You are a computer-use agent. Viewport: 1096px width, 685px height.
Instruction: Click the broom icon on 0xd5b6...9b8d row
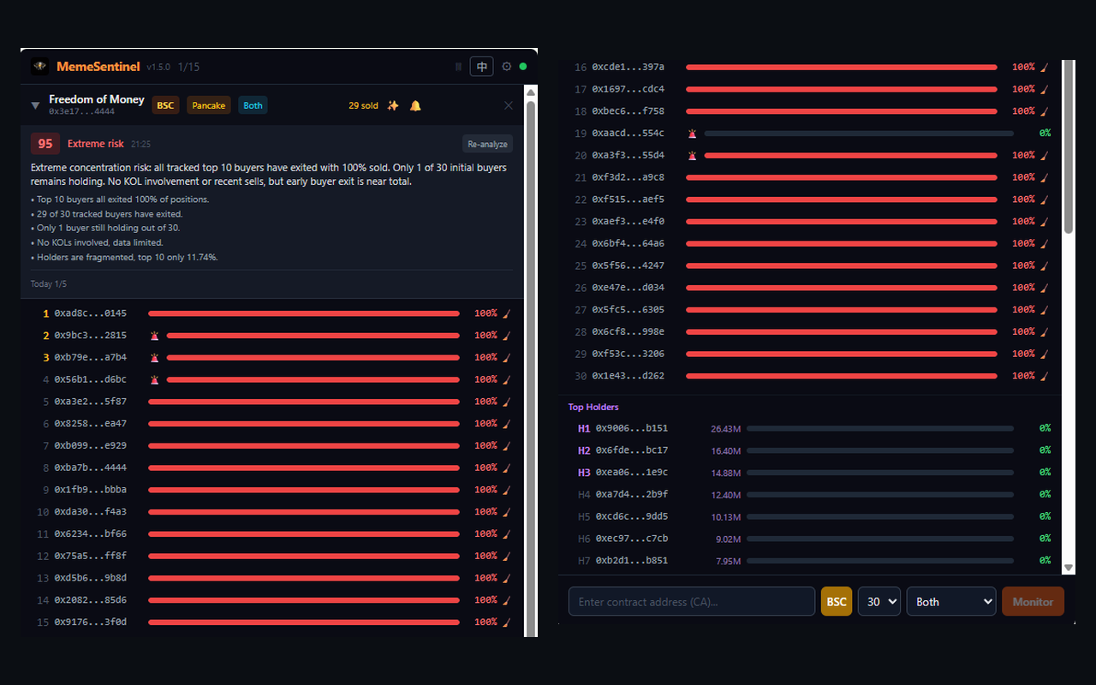(506, 578)
